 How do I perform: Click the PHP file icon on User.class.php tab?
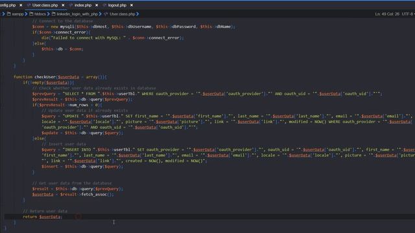29,5
